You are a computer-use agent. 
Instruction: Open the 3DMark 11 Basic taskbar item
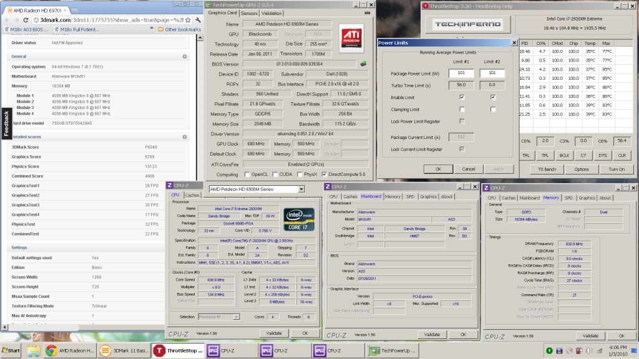click(x=124, y=350)
